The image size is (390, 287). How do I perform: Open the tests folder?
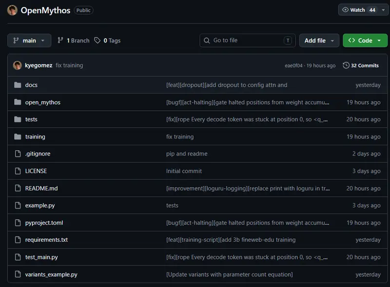click(31, 119)
